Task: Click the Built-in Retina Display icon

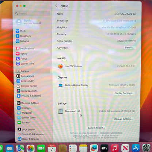Action: pyautogui.click(x=61, y=85)
